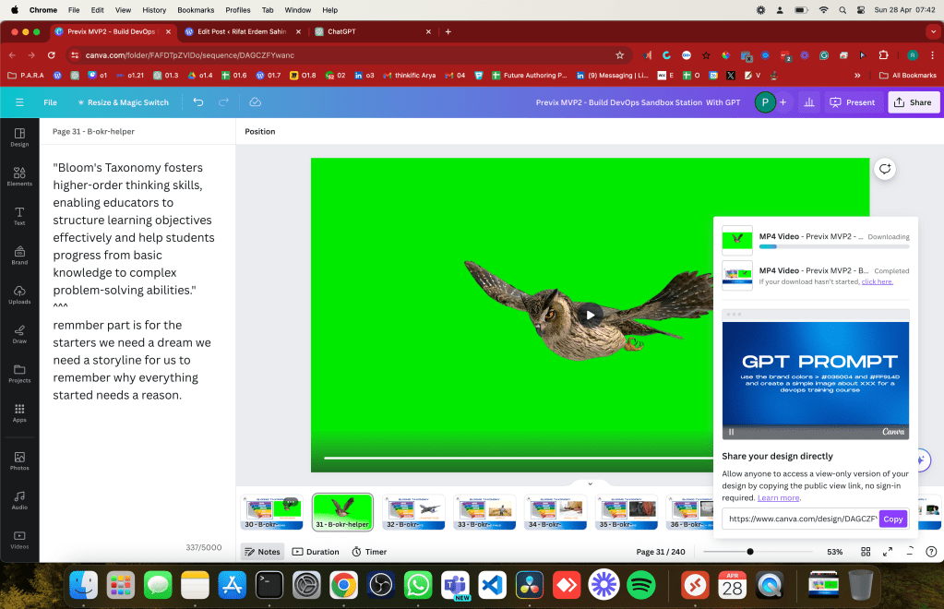
Task: Open Visual Studio Code from the Dock
Action: 493,584
